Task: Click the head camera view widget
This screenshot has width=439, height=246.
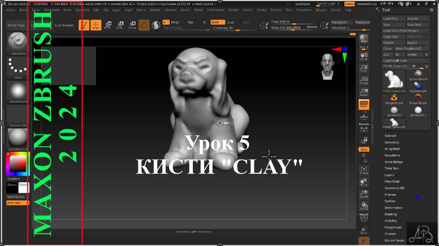Action: [328, 66]
